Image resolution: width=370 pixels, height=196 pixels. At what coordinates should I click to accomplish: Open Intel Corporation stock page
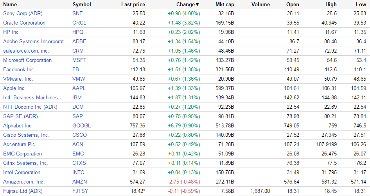pos(22,172)
